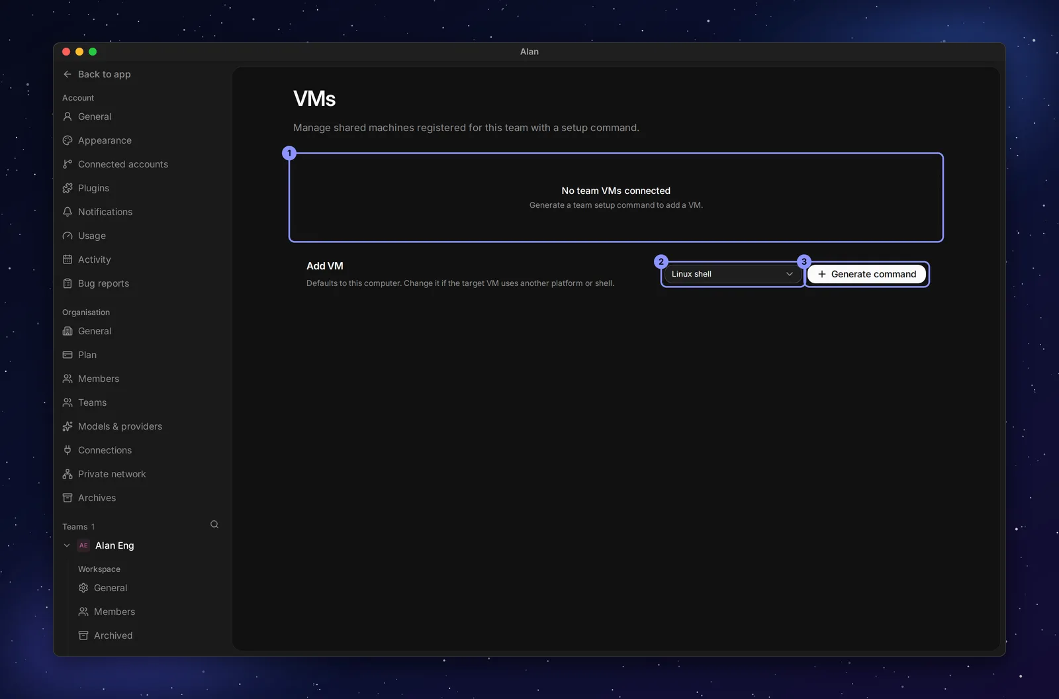Collapse the Alan Eng team chevron
1059x699 pixels.
click(67, 545)
